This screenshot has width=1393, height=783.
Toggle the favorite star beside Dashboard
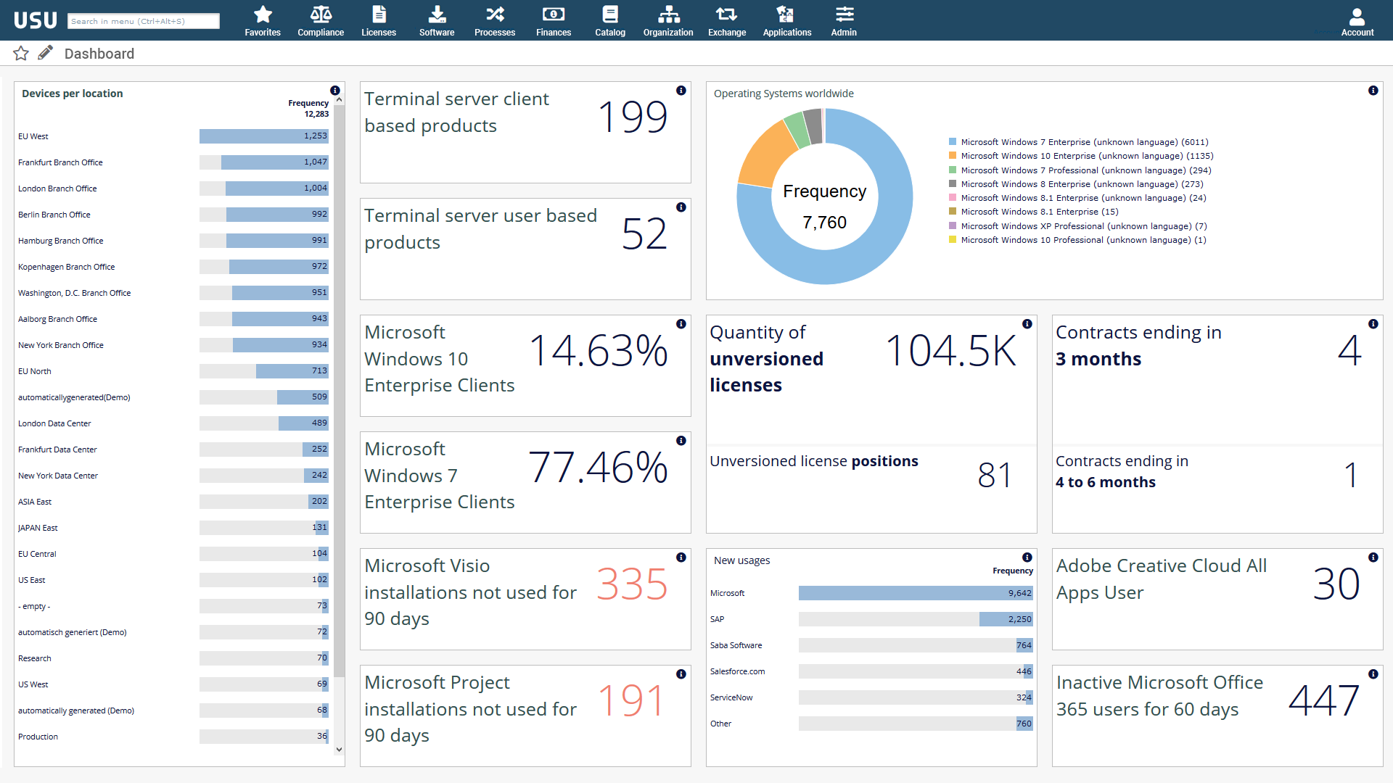(21, 53)
